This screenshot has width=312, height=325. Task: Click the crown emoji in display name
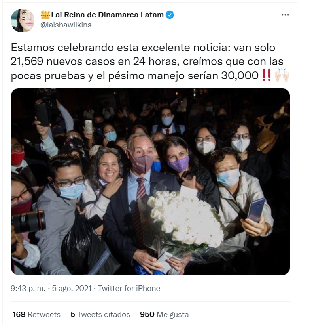tap(45, 15)
